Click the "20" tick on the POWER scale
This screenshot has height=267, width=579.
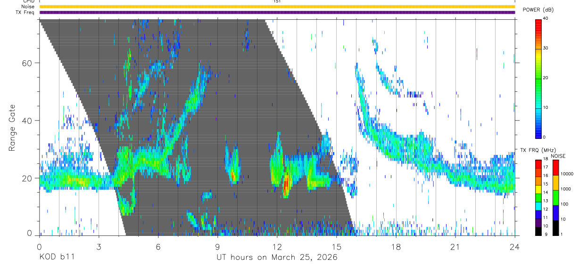click(546, 78)
